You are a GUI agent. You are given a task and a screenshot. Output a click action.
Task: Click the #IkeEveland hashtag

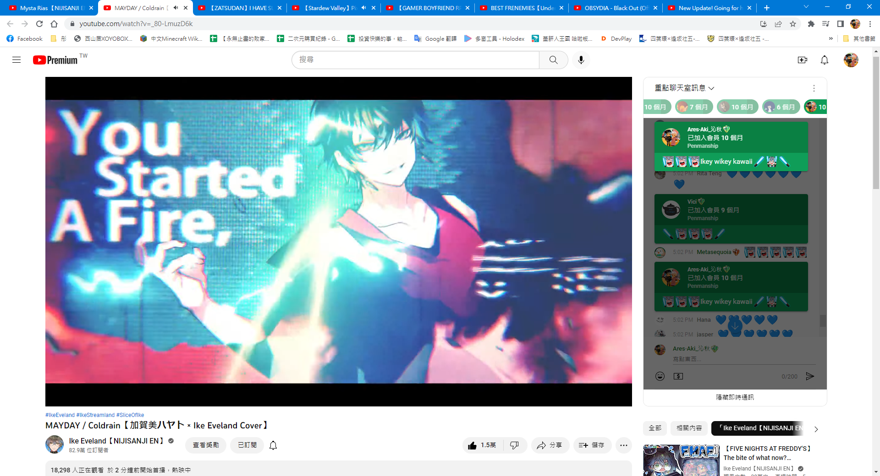[x=60, y=415]
